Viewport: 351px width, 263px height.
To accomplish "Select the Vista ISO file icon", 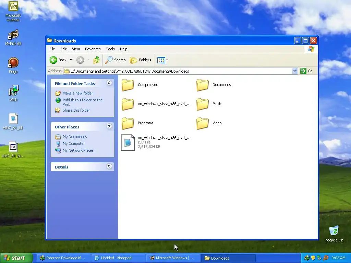I will [128, 142].
